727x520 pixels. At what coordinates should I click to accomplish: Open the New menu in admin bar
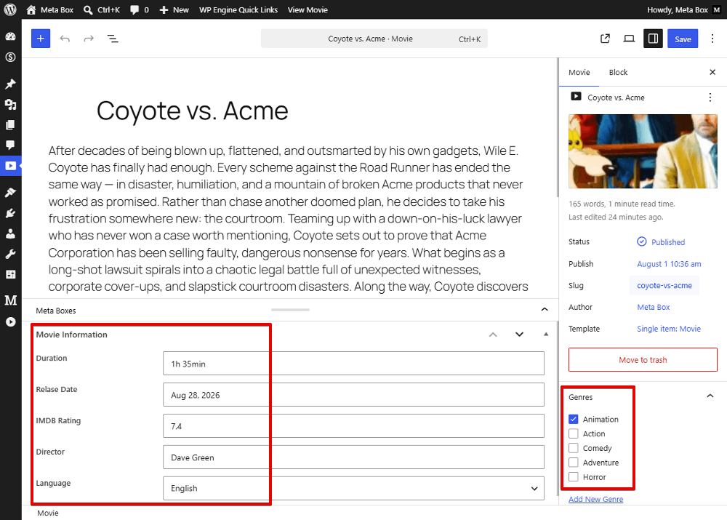[174, 9]
